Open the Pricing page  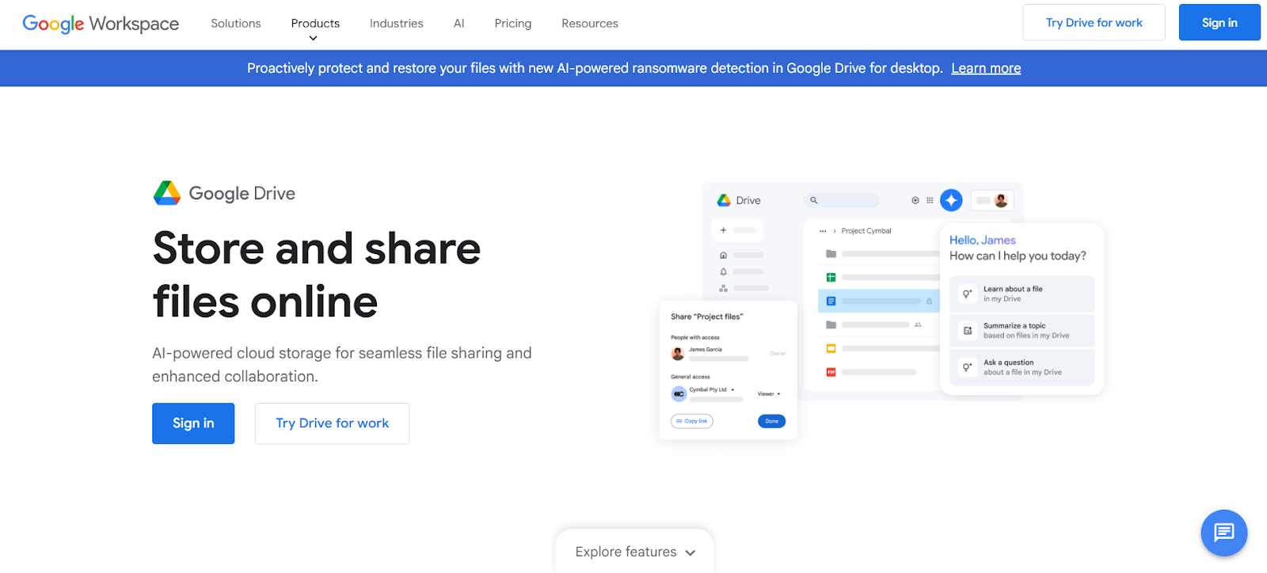(x=513, y=24)
